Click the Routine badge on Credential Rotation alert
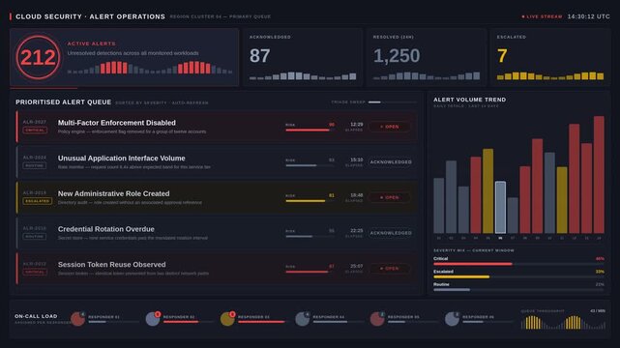Image resolution: width=620 pixels, height=348 pixels. point(35,237)
